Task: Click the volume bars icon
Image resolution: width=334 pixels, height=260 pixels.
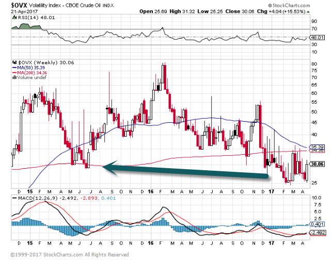Action: point(14,77)
